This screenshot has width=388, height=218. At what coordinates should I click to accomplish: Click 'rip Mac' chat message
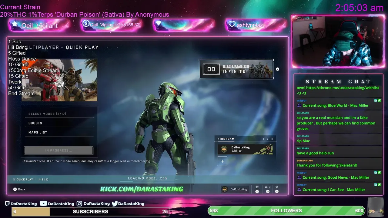303,141
